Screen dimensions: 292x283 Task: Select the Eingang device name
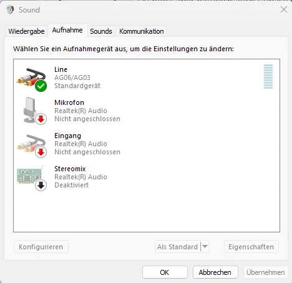(67, 136)
